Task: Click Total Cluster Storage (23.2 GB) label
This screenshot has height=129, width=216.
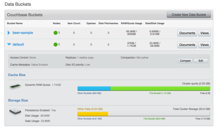Action: coord(191,109)
